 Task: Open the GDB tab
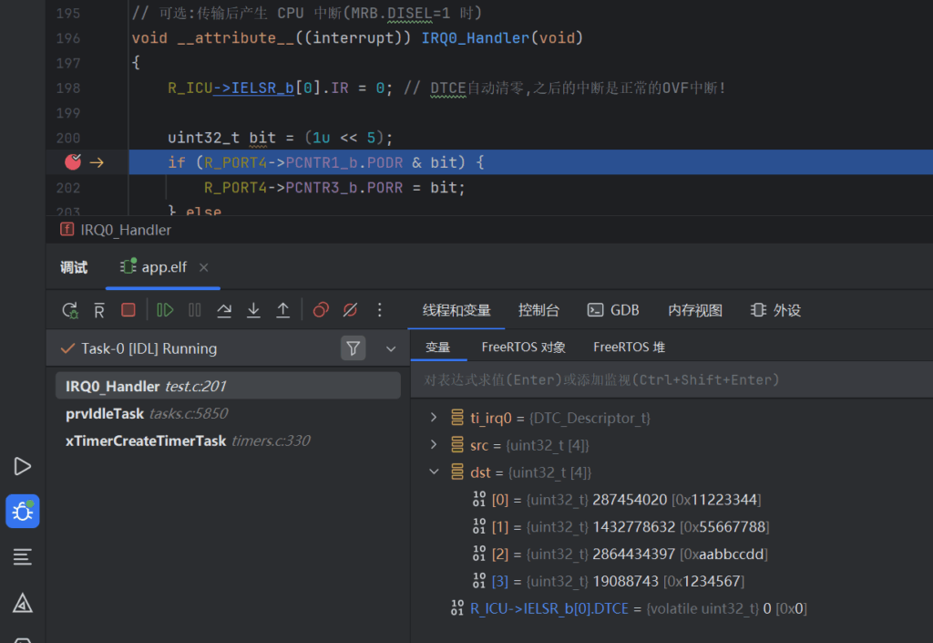(613, 310)
